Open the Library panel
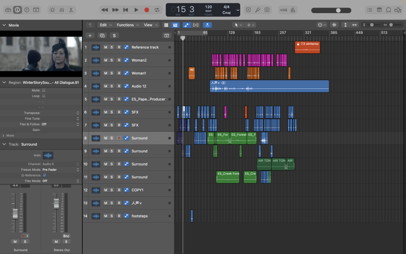Viewport: 406px width, 254px height. (x=8, y=10)
